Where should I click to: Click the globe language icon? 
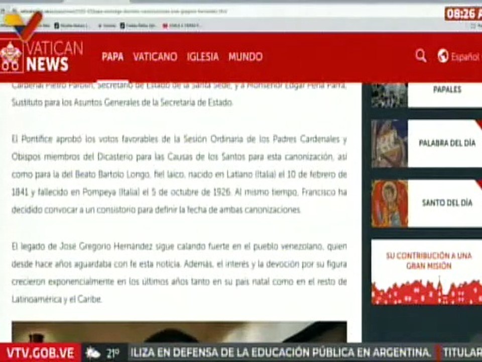pyautogui.click(x=443, y=56)
